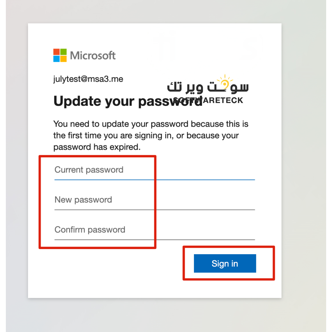Click the green square of Microsoft logo
This screenshot has height=332, width=332.
[63, 52]
